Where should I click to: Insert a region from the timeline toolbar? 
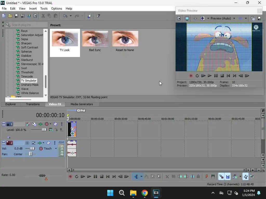point(213,176)
